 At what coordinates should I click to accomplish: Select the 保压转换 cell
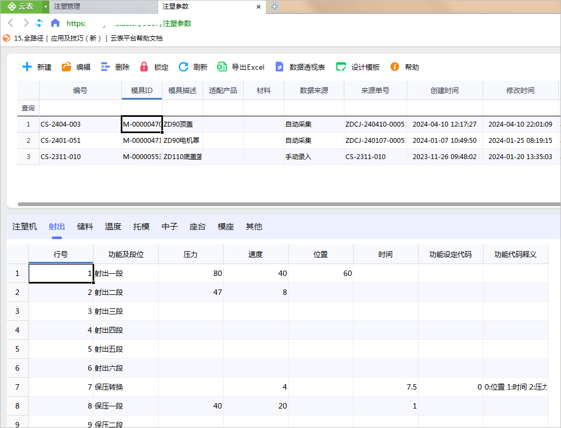point(126,387)
